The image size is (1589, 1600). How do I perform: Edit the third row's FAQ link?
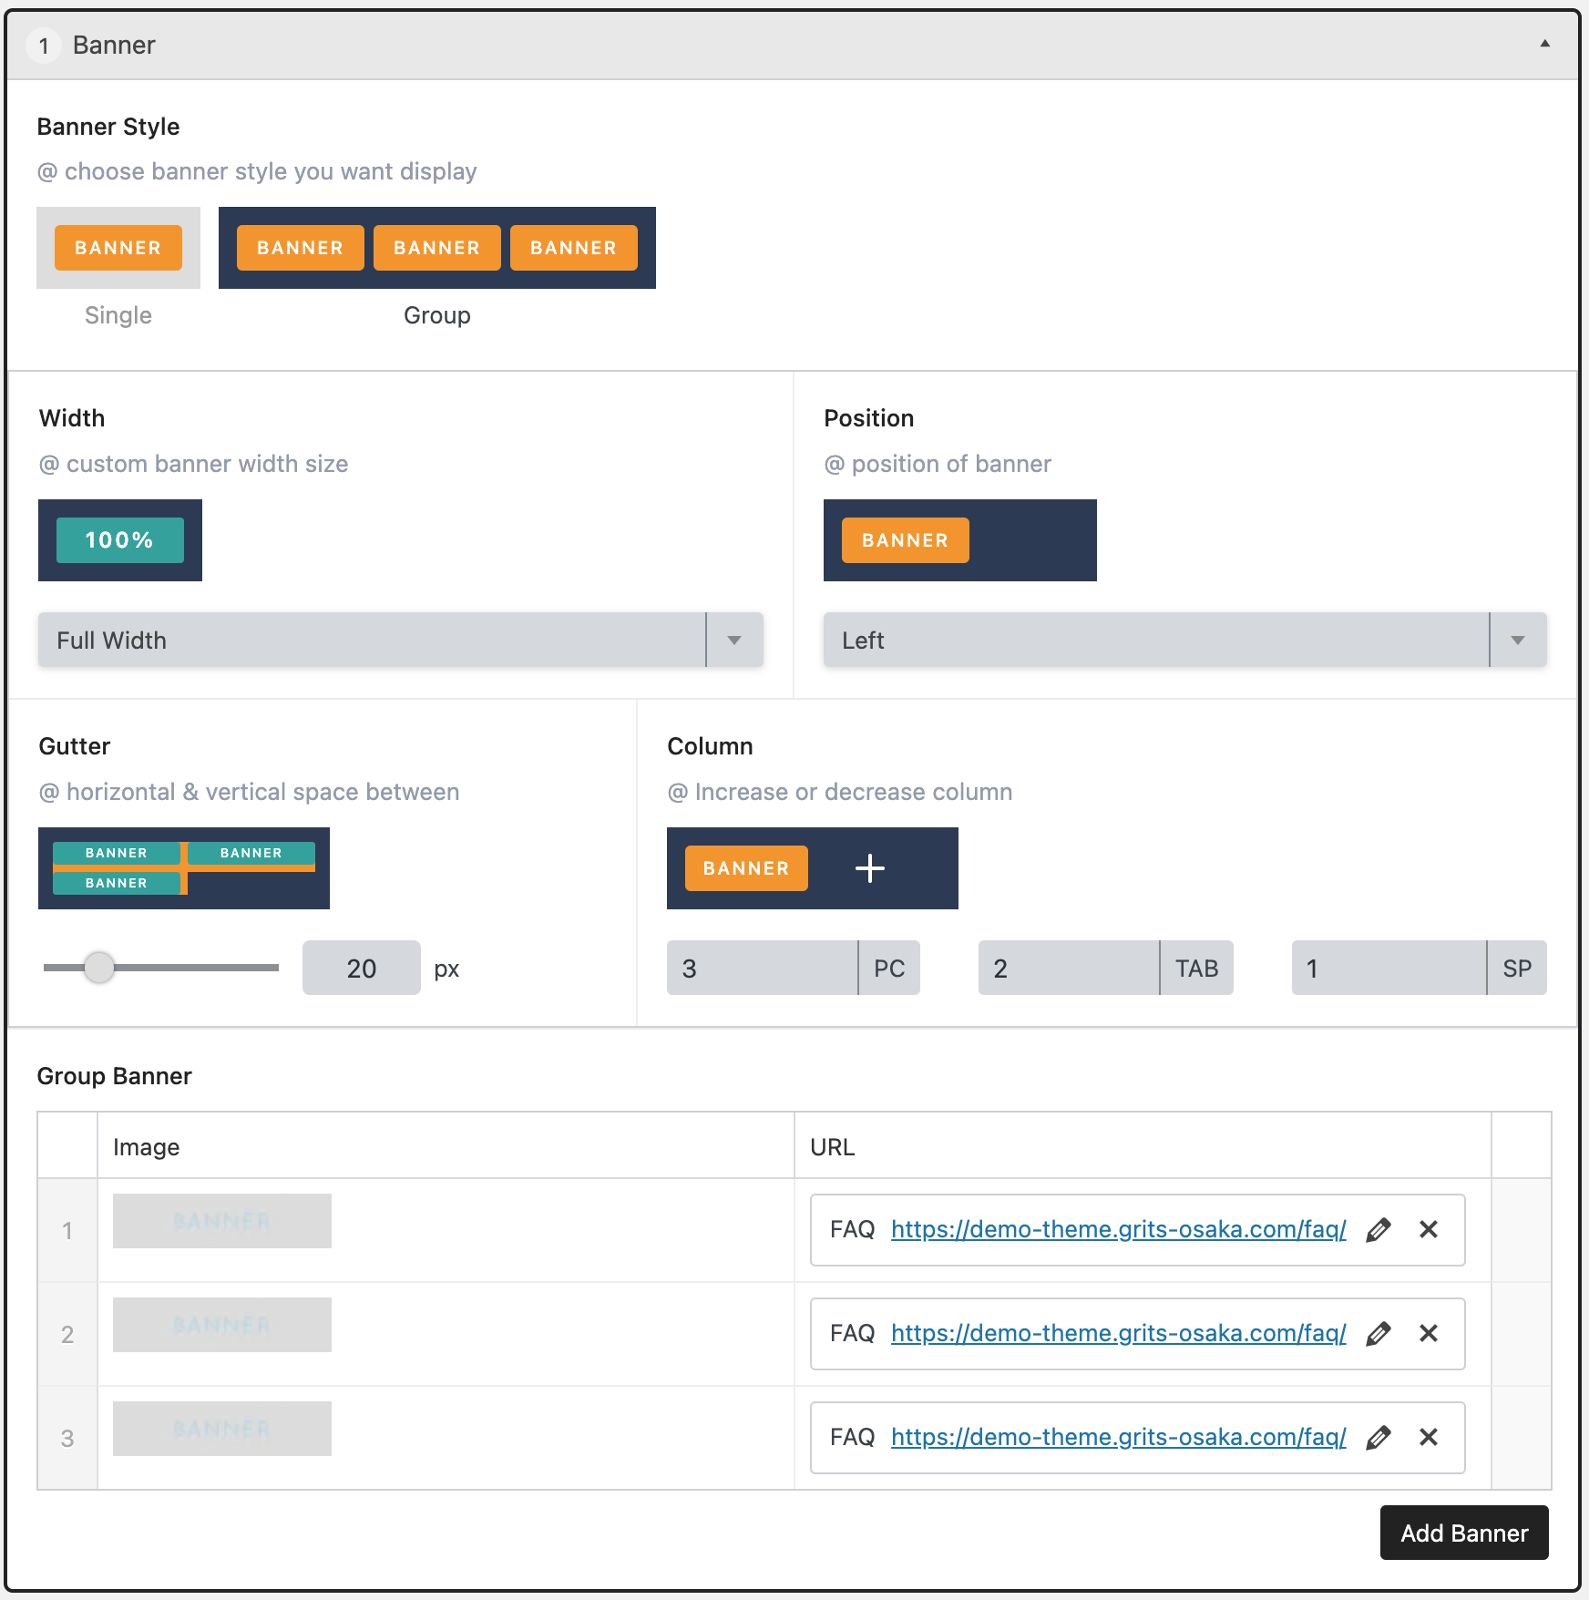point(1379,1438)
